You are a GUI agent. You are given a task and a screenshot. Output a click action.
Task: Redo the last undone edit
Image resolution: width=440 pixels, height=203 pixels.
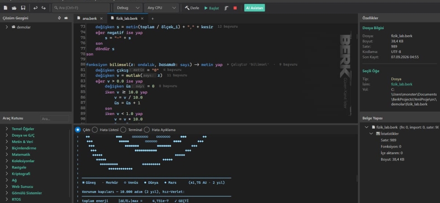pyautogui.click(x=43, y=8)
